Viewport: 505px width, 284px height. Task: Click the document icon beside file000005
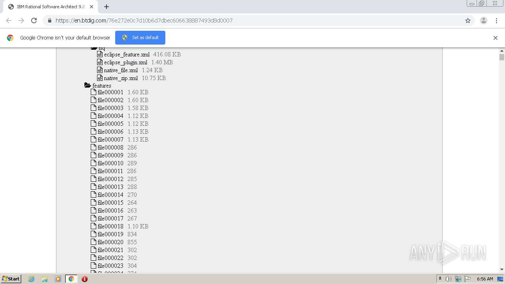(x=94, y=123)
